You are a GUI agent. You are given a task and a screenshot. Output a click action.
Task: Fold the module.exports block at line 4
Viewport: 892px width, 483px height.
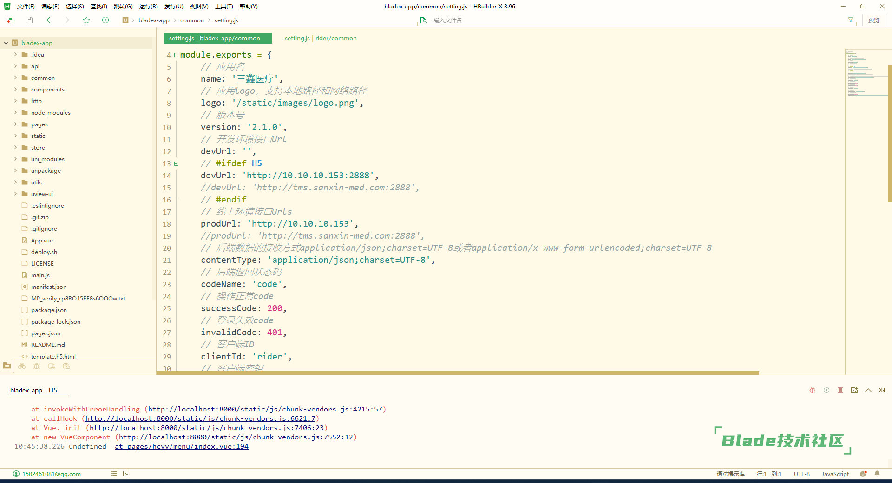(176, 55)
